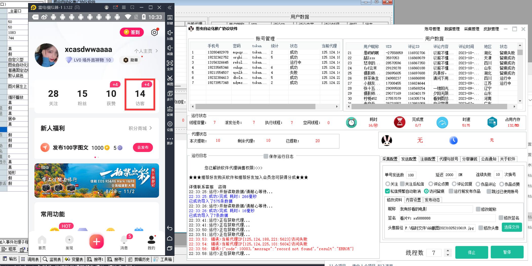
Task: Click the volume up icon in sidebar
Action: 170,33
